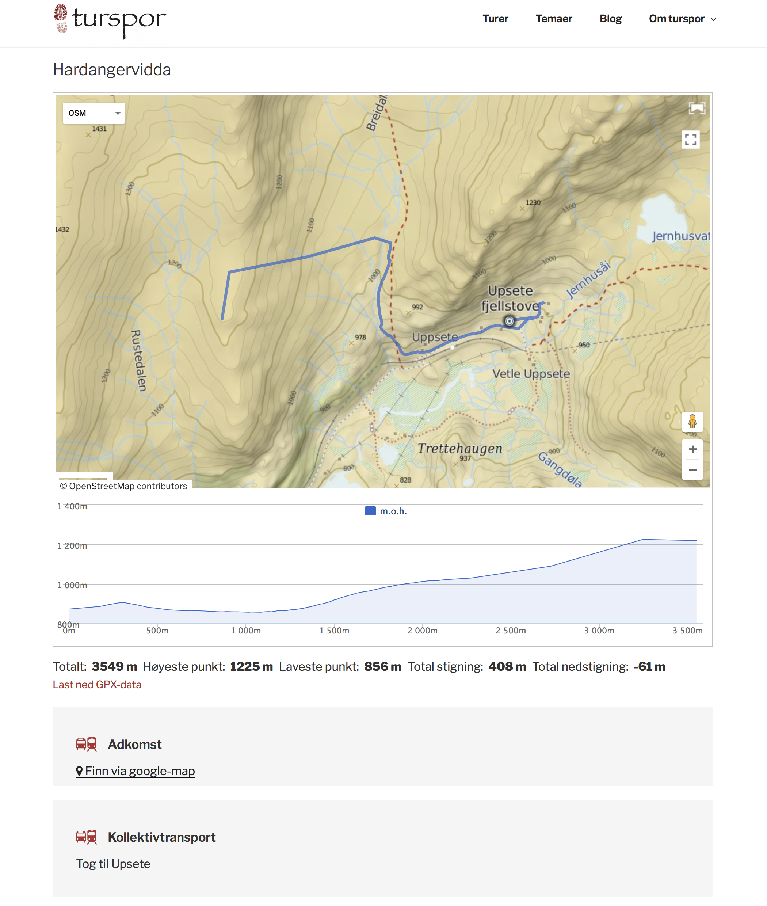Click the Street View pegman icon
The image size is (767, 906).
click(692, 421)
